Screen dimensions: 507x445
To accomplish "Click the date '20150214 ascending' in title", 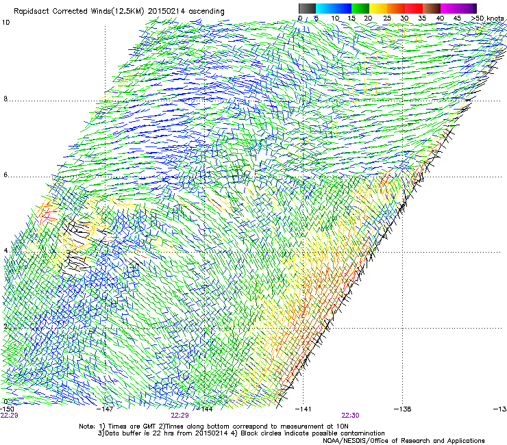I will (x=186, y=12).
